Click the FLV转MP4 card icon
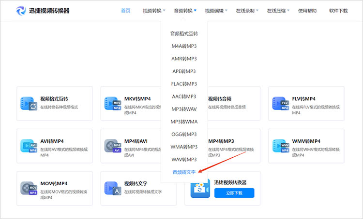Viewport: 363px width, 219px height. click(x=280, y=103)
